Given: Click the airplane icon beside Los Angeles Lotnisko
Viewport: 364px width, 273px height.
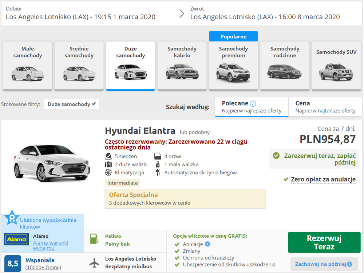Looking at the screenshot, I should click(94, 263).
